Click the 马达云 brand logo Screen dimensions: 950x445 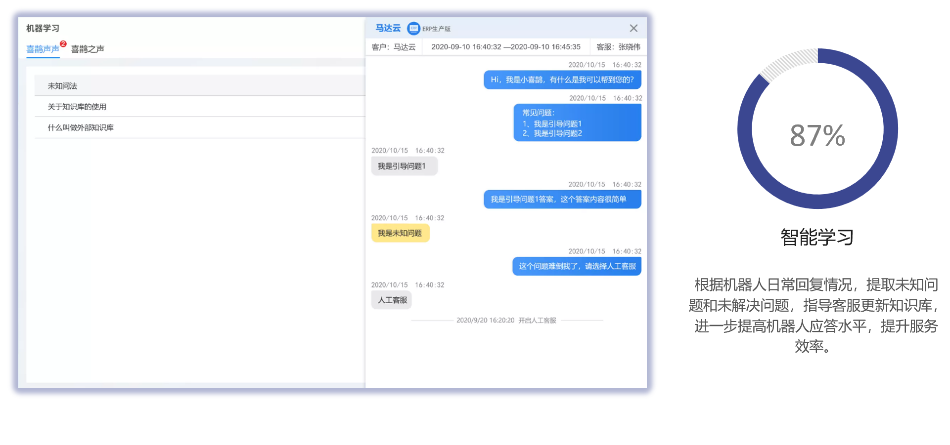click(x=388, y=29)
